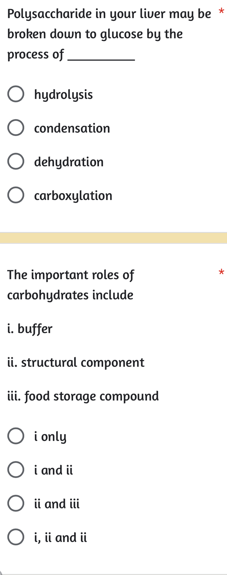Click the dehydration label text
227x575 pixels.
69,162
